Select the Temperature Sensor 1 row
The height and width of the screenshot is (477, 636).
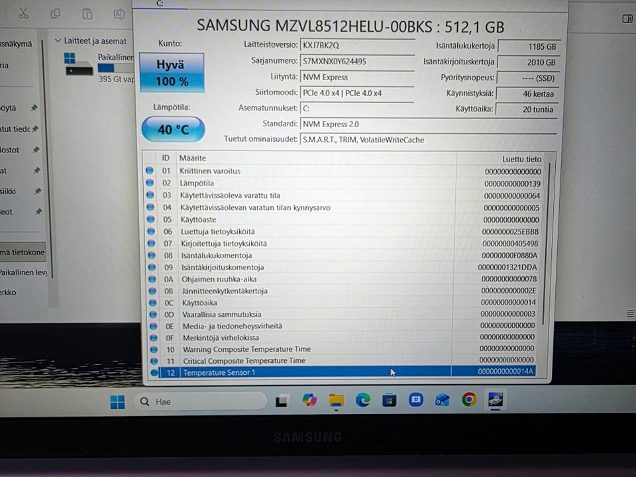coord(343,372)
